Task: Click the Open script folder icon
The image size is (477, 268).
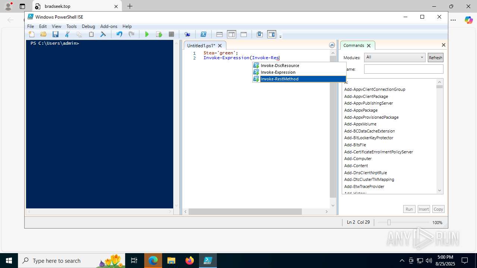Action: 44,34
